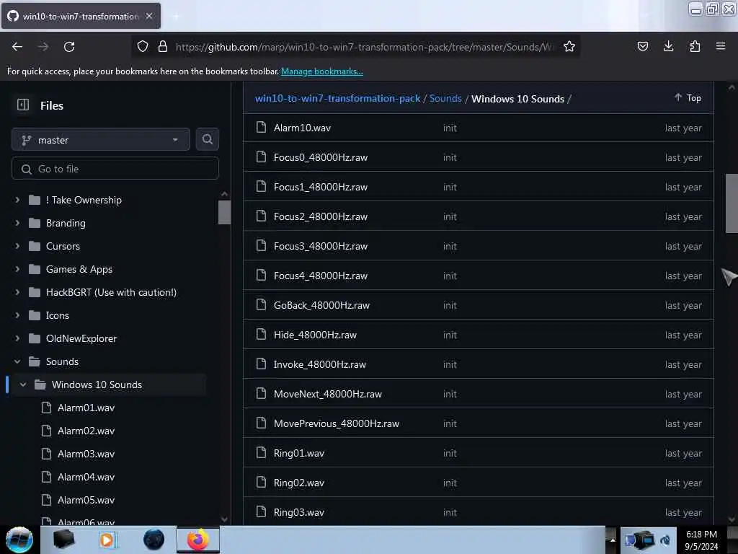Open the master branch dropdown

coord(101,139)
